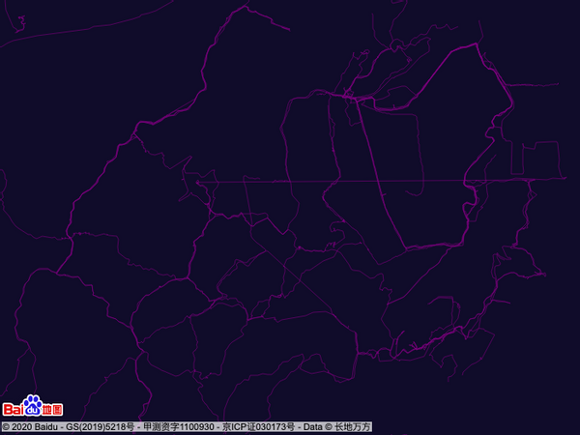Click the Baidu copyright notice text
The height and width of the screenshot is (435, 580).
(x=187, y=427)
